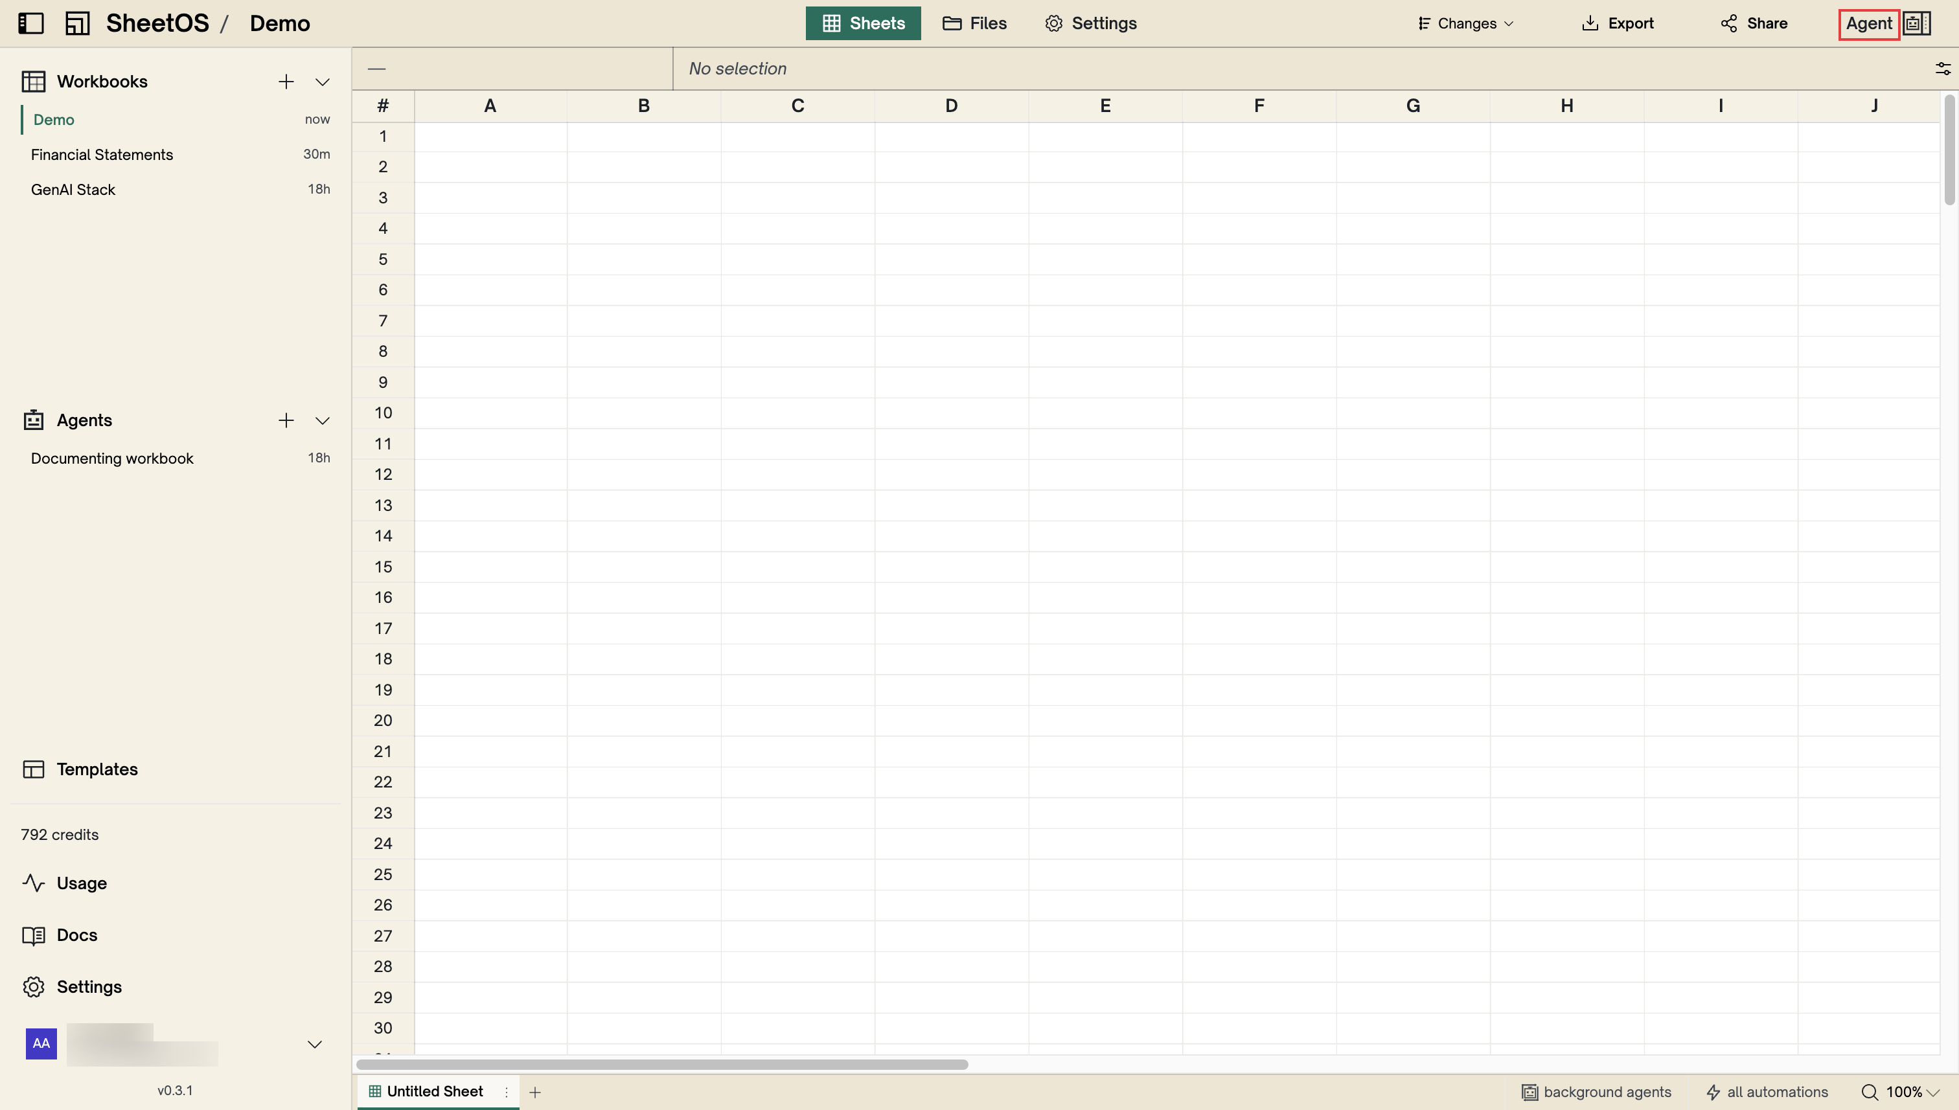
Task: Click all automations lightning bolt in status bar
Action: coord(1713,1092)
